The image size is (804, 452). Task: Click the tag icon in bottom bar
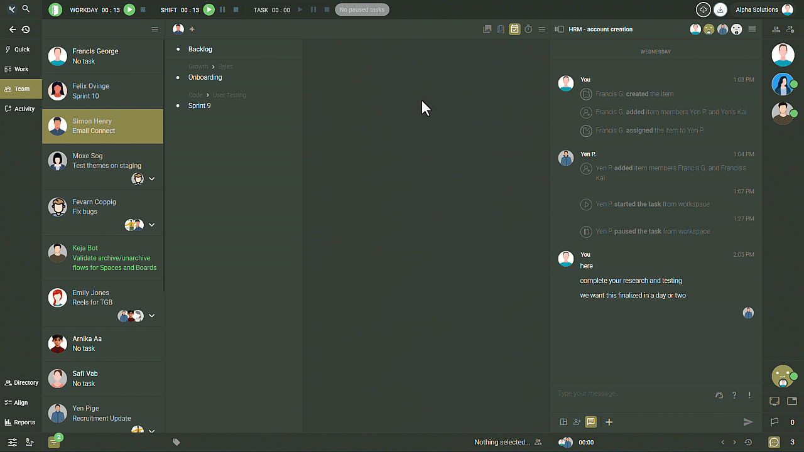pyautogui.click(x=177, y=442)
